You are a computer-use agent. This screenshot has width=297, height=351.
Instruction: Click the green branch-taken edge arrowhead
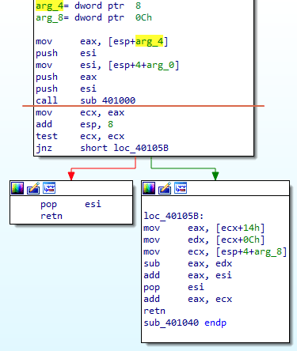215,175
